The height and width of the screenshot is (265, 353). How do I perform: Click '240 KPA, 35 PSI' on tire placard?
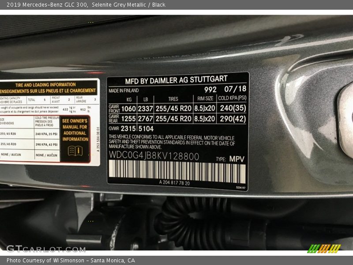pyautogui.click(x=46, y=134)
